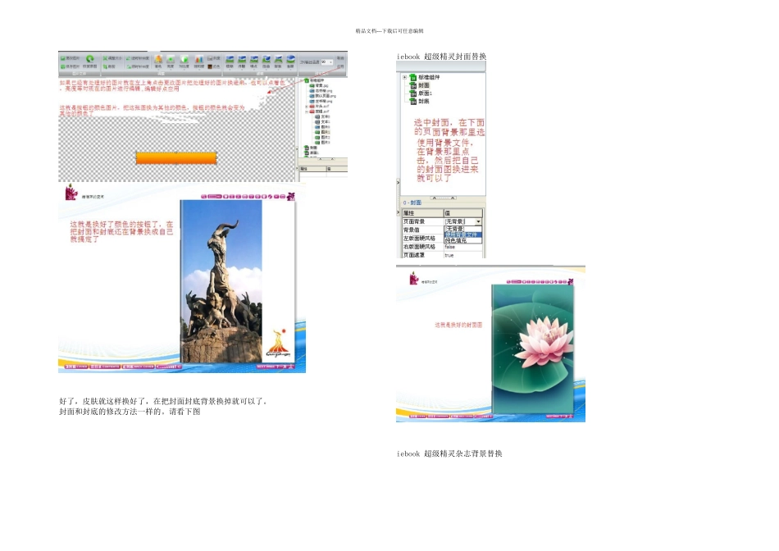The image size is (779, 551).
Task: Select the 裁剪 crop tool
Action: pyautogui.click(x=110, y=66)
